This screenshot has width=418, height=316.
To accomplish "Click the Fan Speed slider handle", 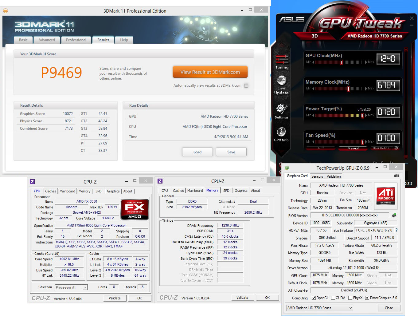I will coord(363,142).
